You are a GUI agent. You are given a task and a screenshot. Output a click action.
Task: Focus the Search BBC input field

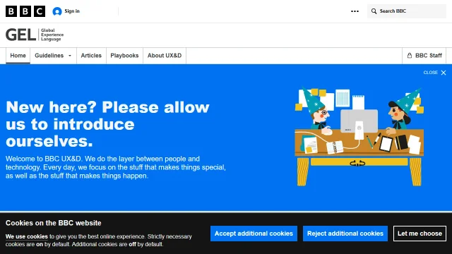407,11
